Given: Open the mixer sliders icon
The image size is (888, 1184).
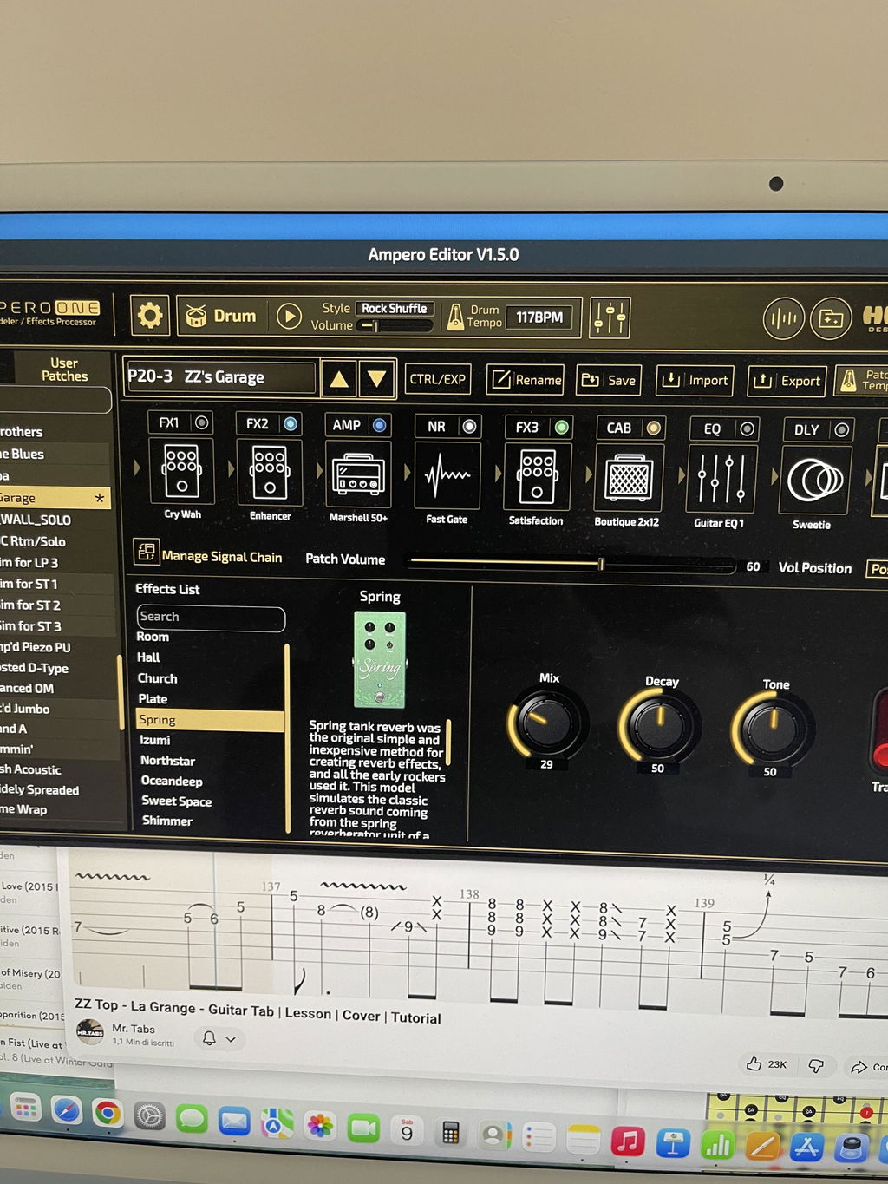Looking at the screenshot, I should [610, 318].
